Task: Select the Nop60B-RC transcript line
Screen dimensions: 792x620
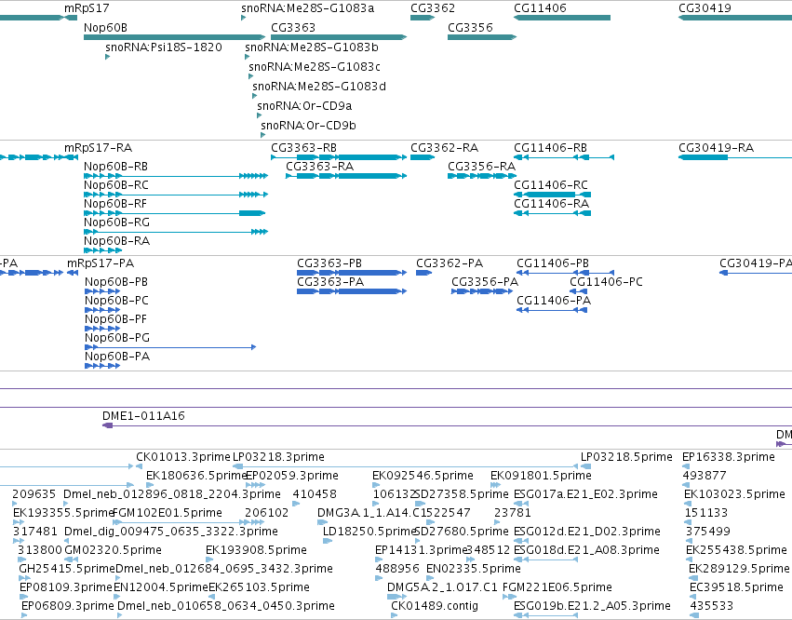Action: click(x=176, y=195)
